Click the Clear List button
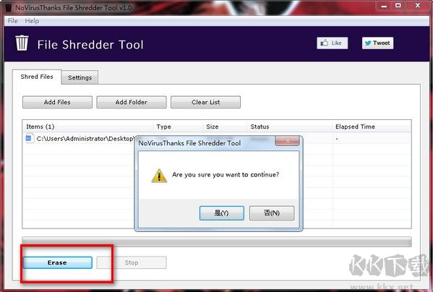This screenshot has width=433, height=292. point(206,102)
